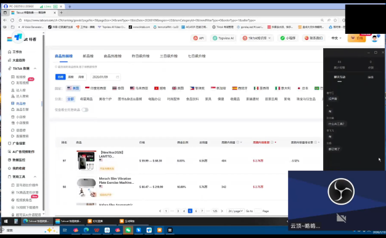386x238 pixels.
Task: Go to last page 125
Action: pyautogui.click(x=215, y=211)
